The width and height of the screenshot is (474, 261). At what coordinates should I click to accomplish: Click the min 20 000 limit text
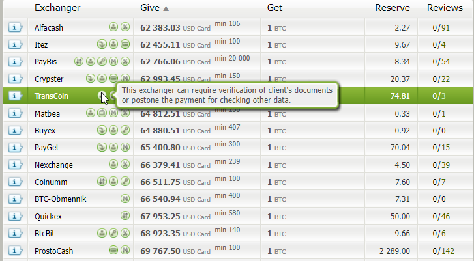[x=232, y=58]
